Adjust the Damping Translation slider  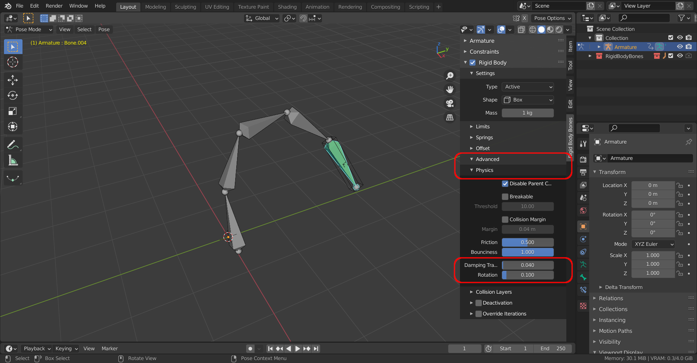point(527,265)
